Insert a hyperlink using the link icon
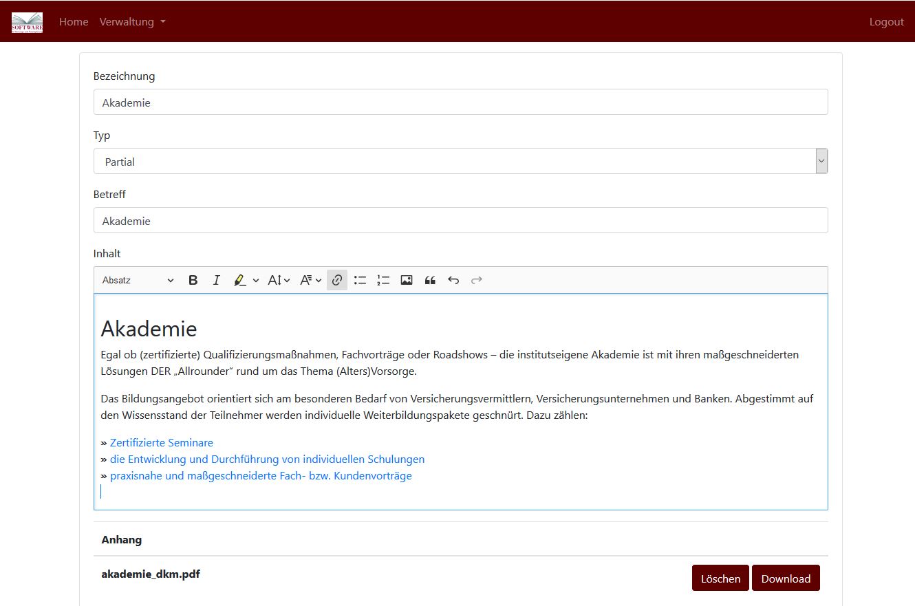 [336, 280]
